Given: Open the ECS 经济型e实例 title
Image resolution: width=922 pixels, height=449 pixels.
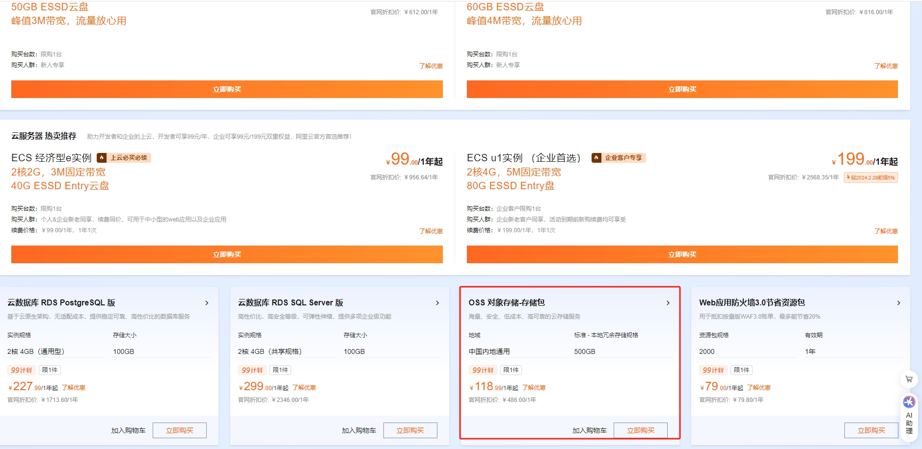Looking at the screenshot, I should [52, 158].
